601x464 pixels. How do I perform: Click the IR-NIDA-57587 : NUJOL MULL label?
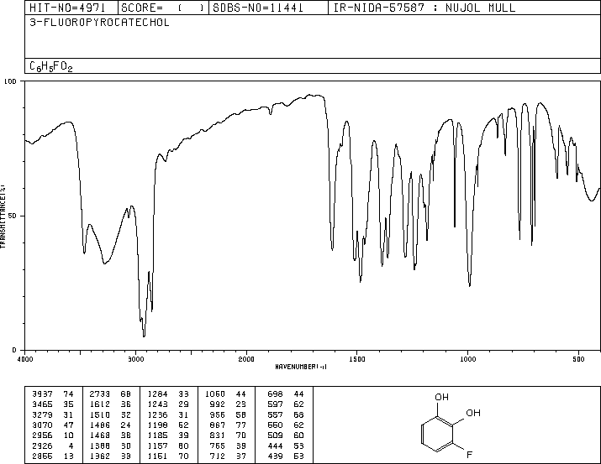(x=424, y=8)
